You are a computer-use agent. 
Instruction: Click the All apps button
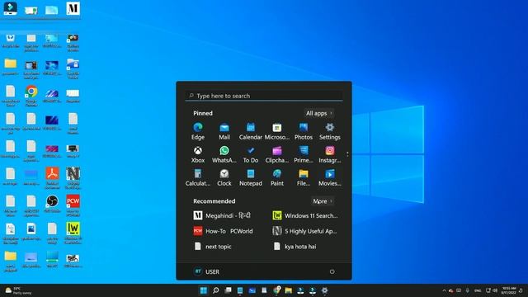(318, 113)
